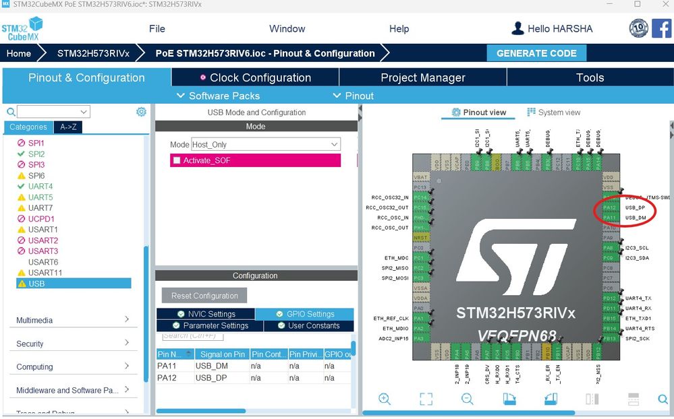Click the fit-to-screen frame icon

tap(426, 399)
